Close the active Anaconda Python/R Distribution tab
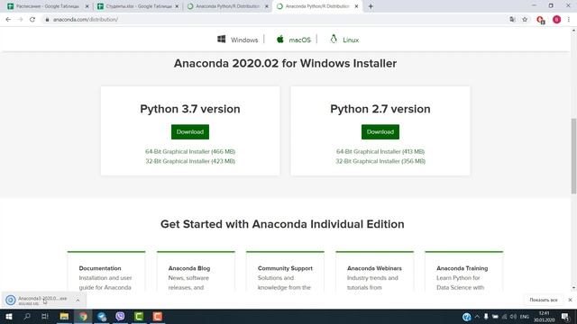 pos(356,6)
